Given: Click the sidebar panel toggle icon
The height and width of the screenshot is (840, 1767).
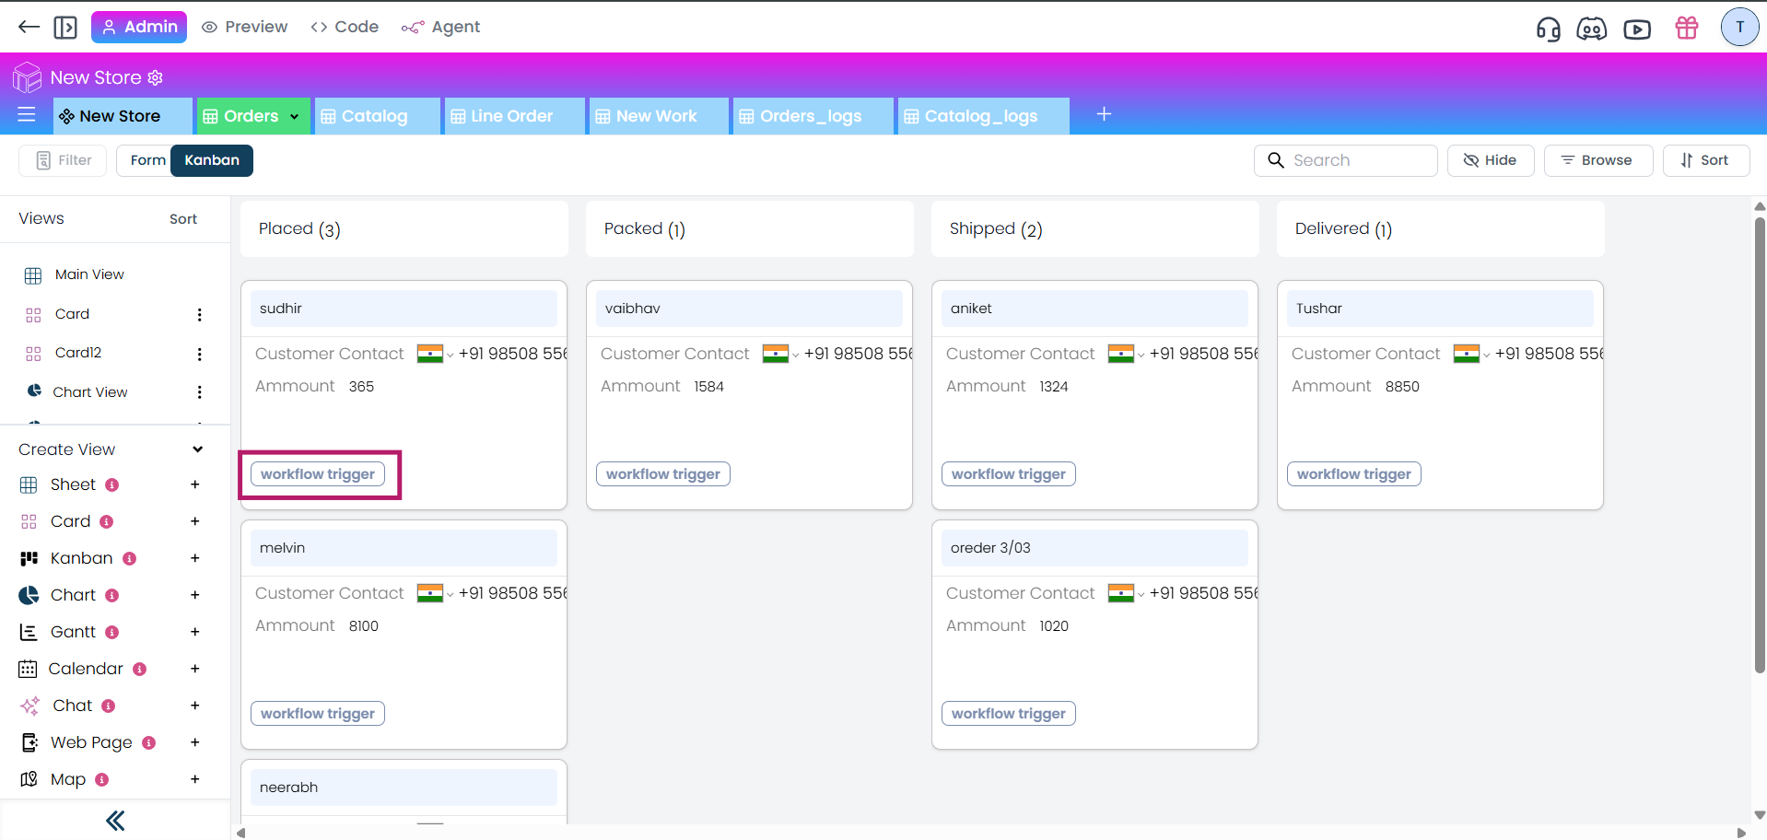Looking at the screenshot, I should [x=65, y=28].
